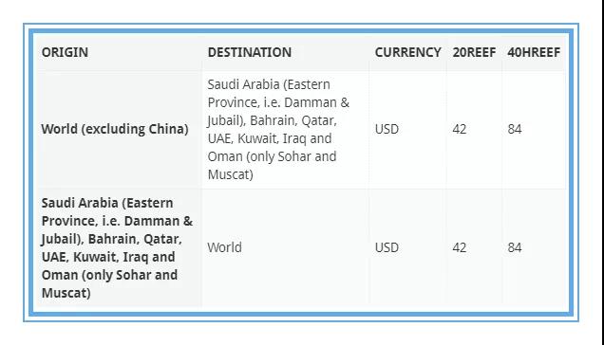Click the bold text Oman (only Sohar and
Screen dimensions: 604x345
[x=109, y=275]
